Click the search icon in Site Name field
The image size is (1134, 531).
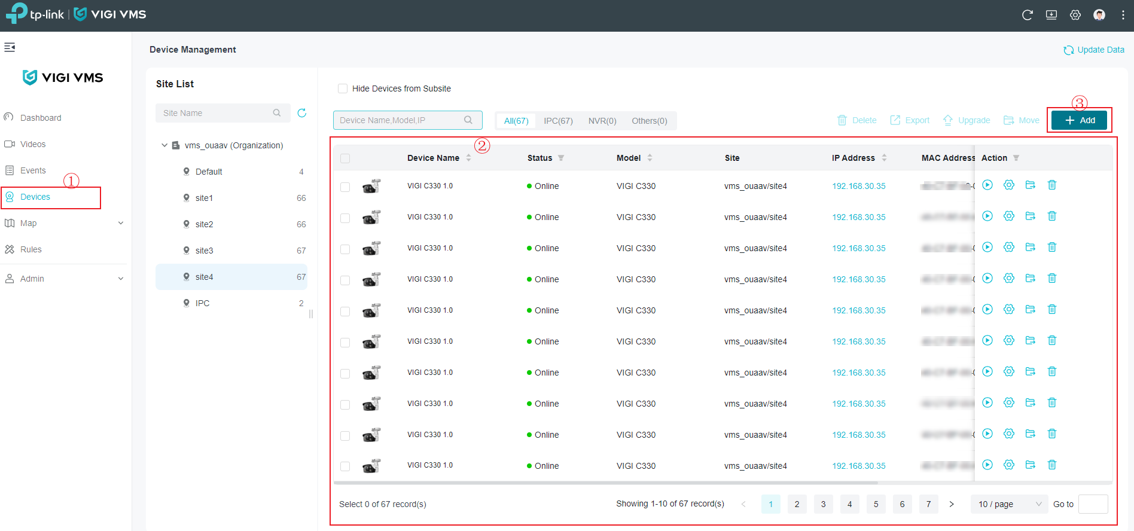click(x=277, y=113)
